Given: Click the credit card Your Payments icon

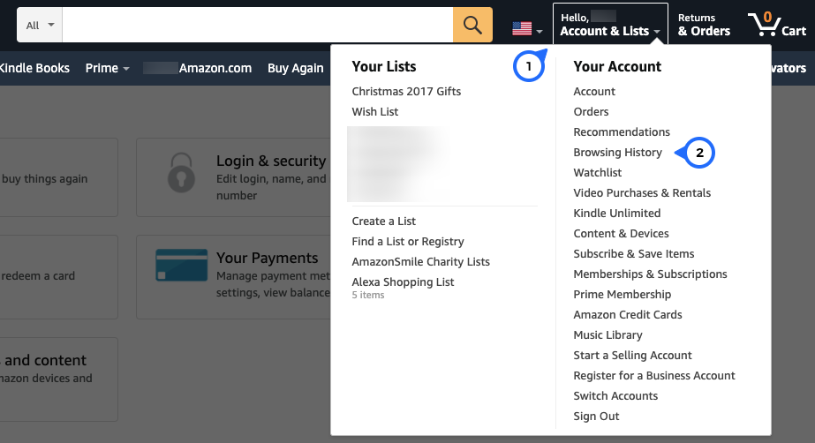Looking at the screenshot, I should tap(181, 265).
